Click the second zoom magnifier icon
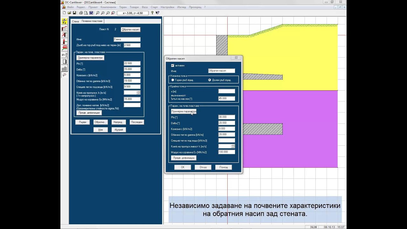The image size is (407, 229). [103, 13]
